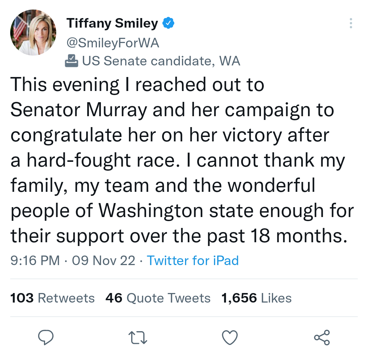Viewport: 368px width, 354px height.
Task: Click "Senator Murray" in the tweet text
Action: coord(78,110)
